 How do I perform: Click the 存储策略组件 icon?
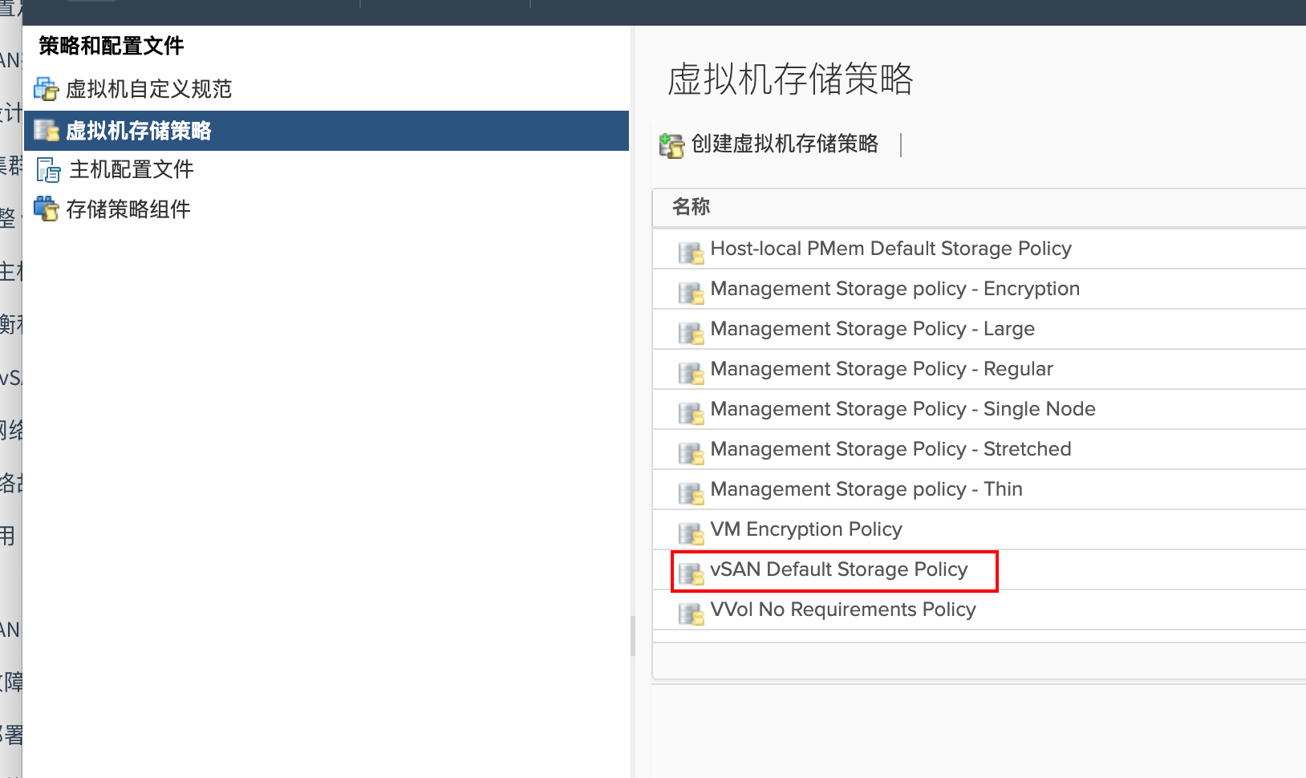click(x=47, y=209)
